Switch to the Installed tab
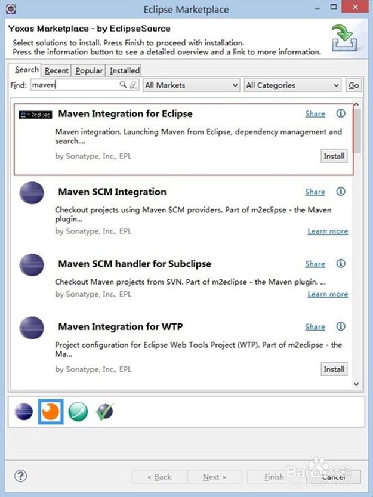This screenshot has height=497, width=373. pos(125,70)
